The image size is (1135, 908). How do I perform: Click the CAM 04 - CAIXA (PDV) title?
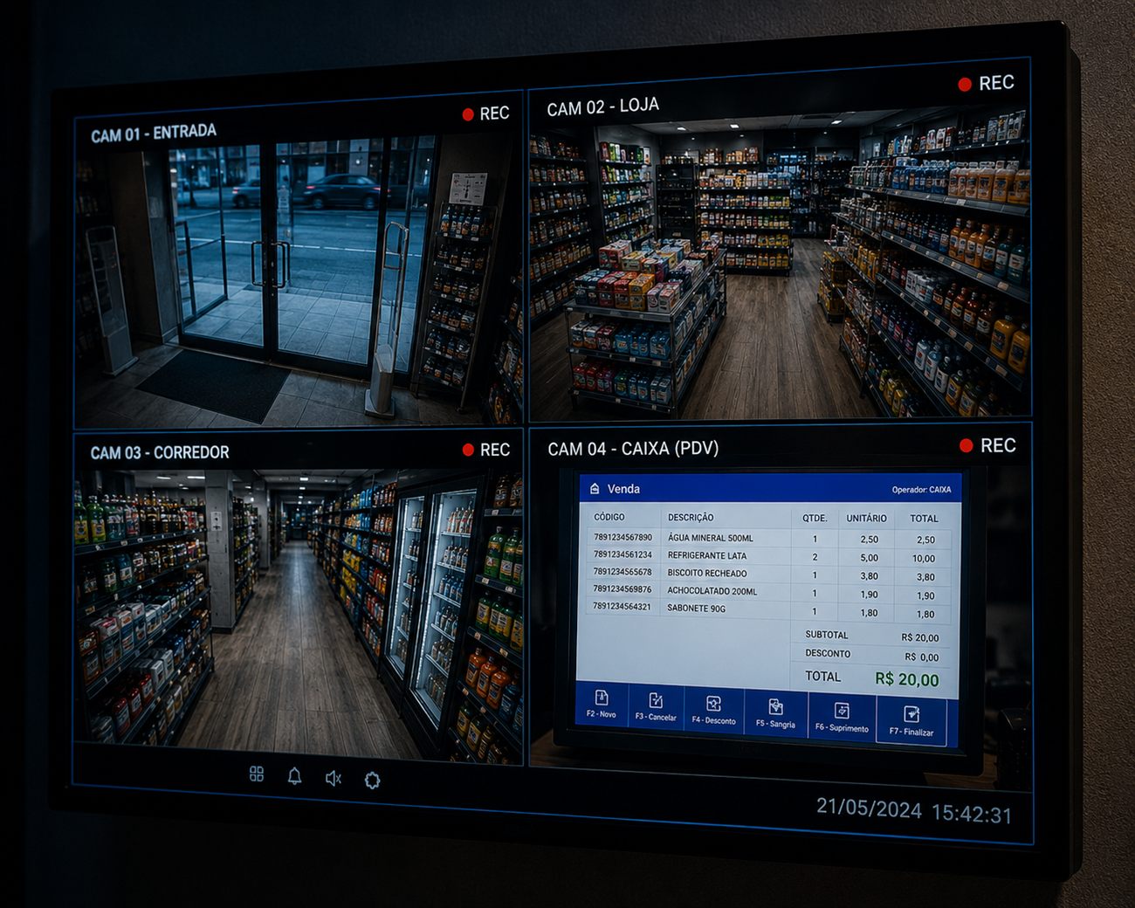(633, 449)
